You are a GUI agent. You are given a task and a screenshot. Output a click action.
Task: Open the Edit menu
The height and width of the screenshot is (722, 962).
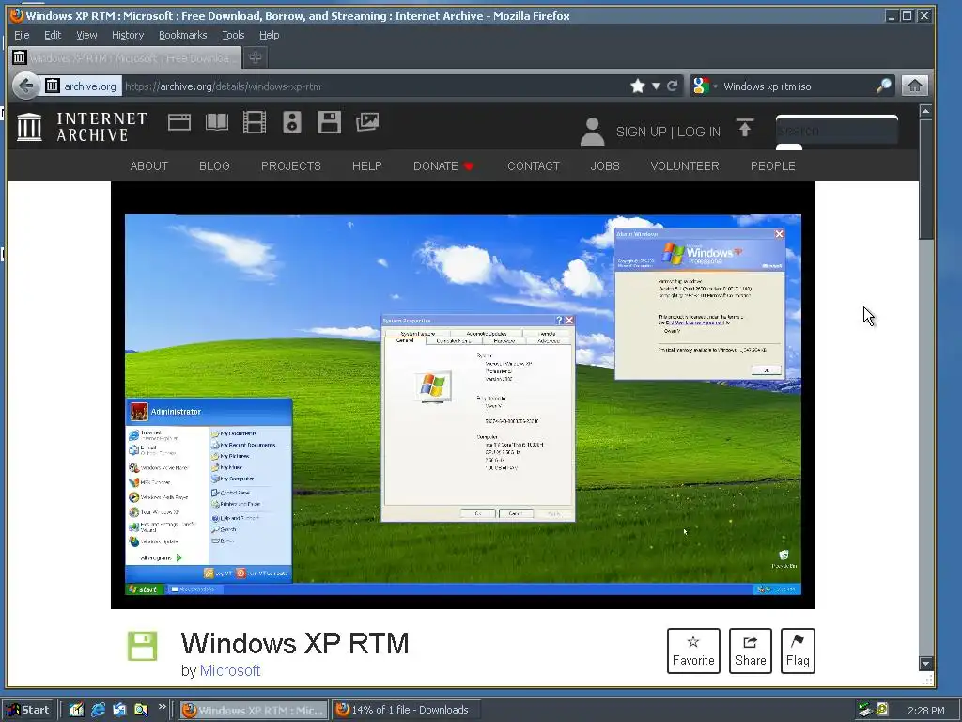pyautogui.click(x=53, y=35)
